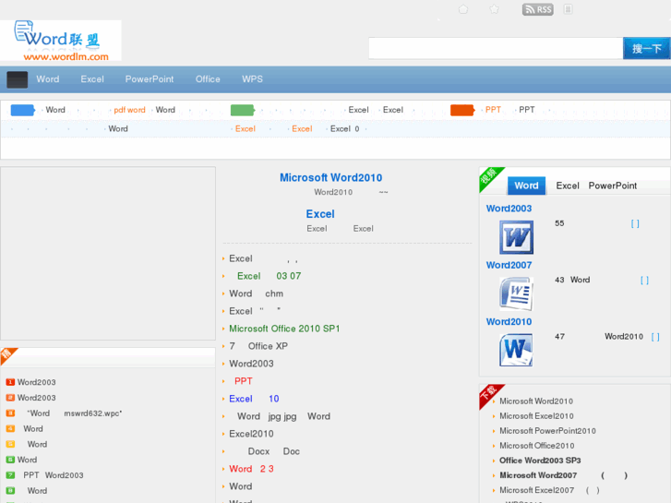
Task: Open the Word2010 tutorial thumbnail icon
Action: coord(517,350)
